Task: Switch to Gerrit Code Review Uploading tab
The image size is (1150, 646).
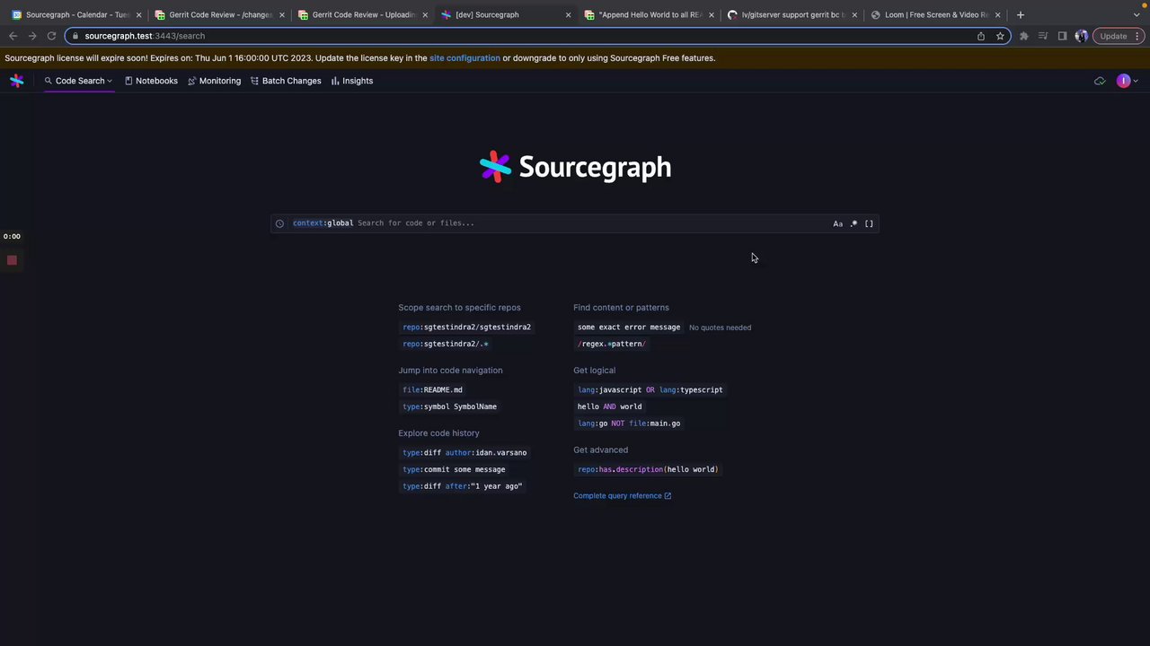Action: pyautogui.click(x=362, y=15)
